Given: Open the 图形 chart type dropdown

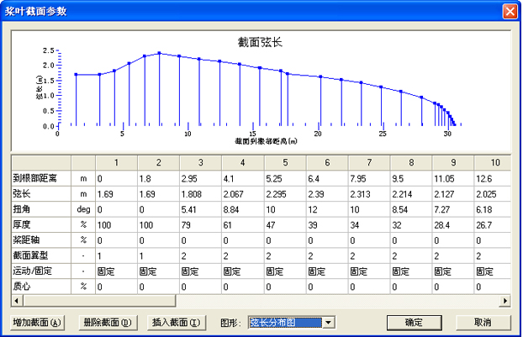Looking at the screenshot, I should pos(329,323).
